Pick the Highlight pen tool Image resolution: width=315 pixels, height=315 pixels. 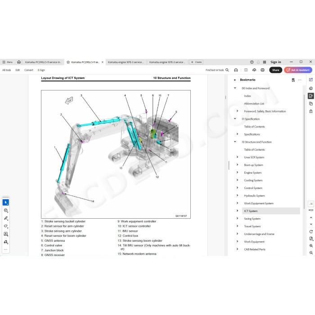pos(5,218)
